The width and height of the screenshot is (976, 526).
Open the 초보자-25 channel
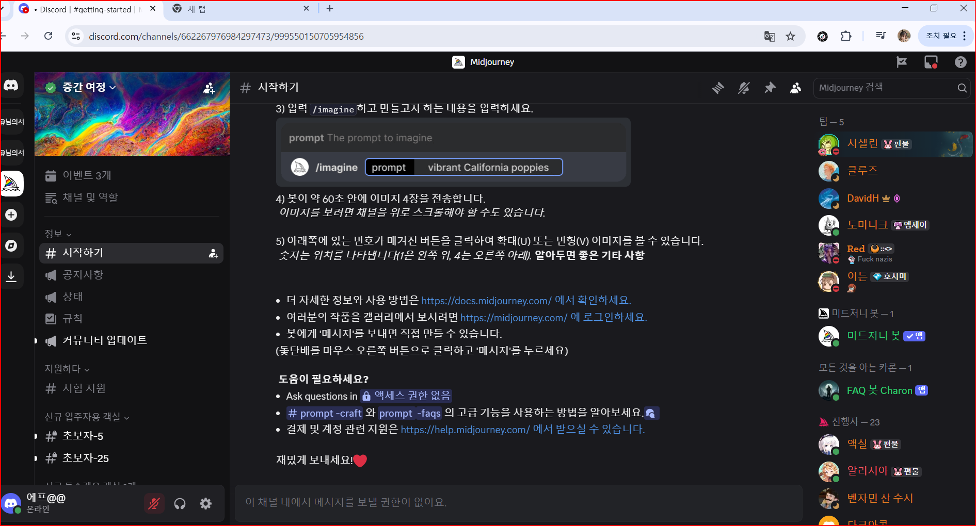131,458
